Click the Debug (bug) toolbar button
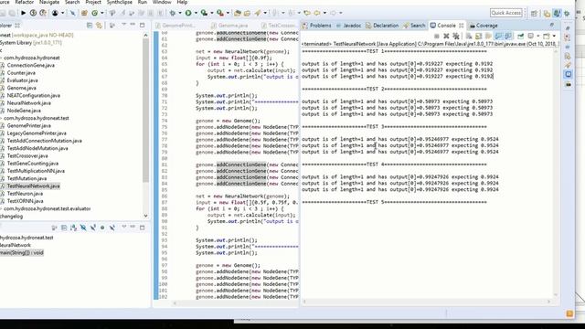585x329 pixels. (x=173, y=13)
